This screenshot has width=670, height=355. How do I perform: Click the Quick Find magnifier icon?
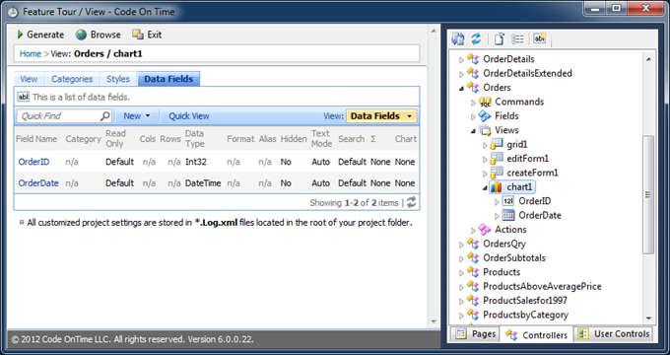coord(105,116)
